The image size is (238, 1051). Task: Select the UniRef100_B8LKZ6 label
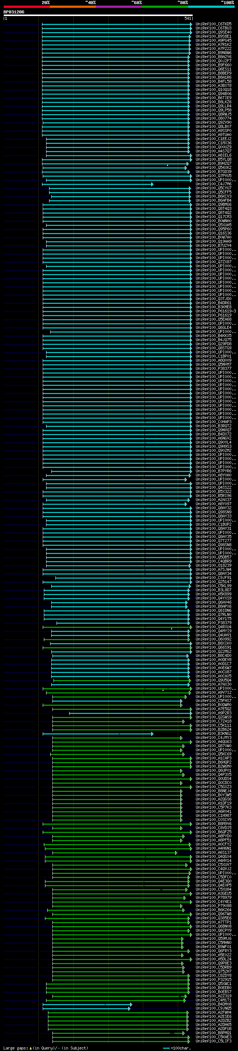click(x=213, y=103)
